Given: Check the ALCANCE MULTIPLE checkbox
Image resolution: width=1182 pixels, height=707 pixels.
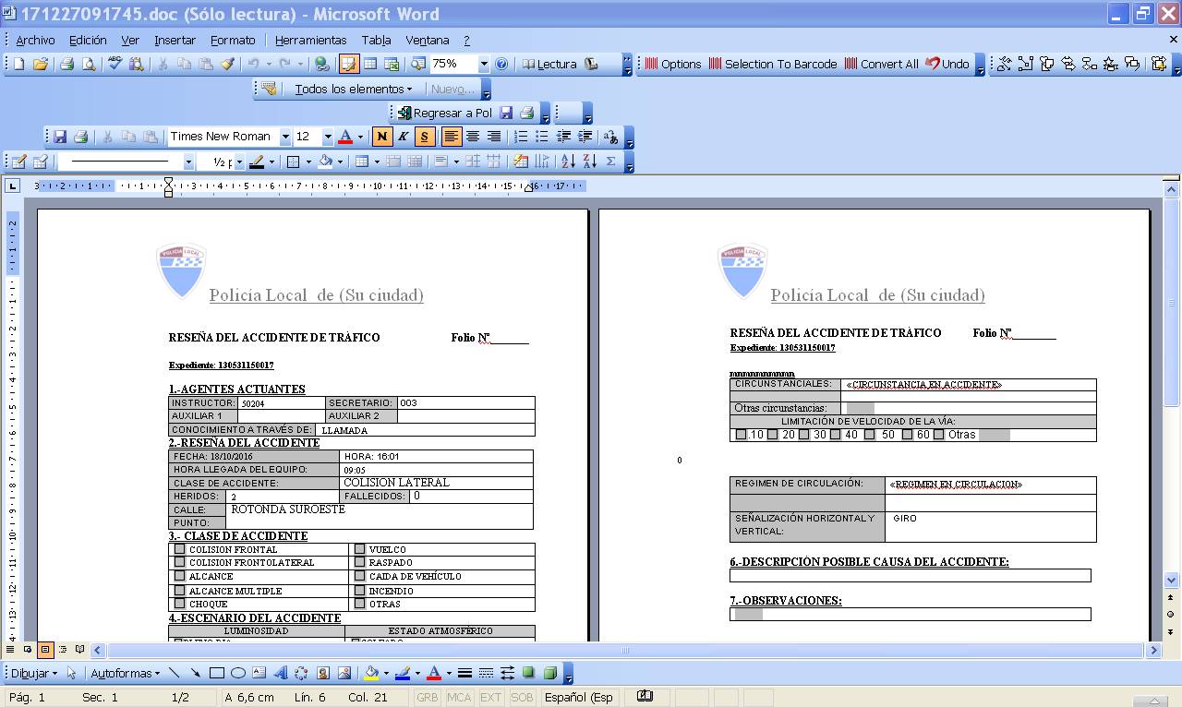Looking at the screenshot, I should coord(180,590).
